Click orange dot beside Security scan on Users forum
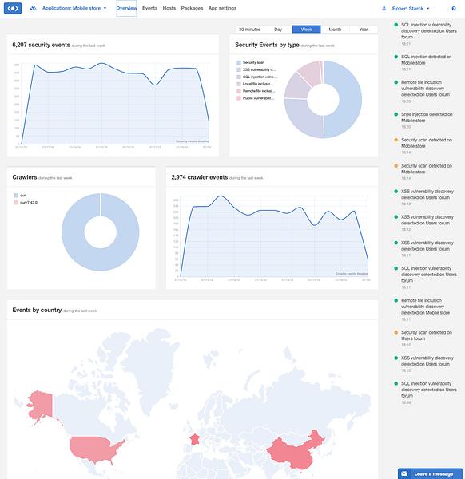 (x=396, y=332)
